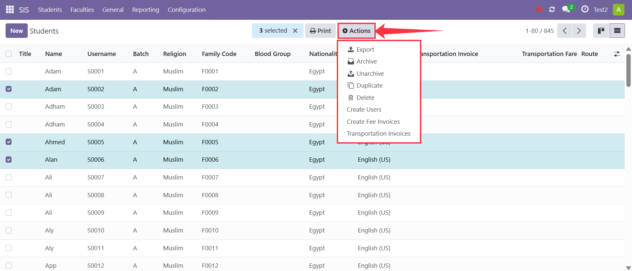Open the Actions dropdown button
This screenshot has height=271, width=632.
(x=356, y=31)
